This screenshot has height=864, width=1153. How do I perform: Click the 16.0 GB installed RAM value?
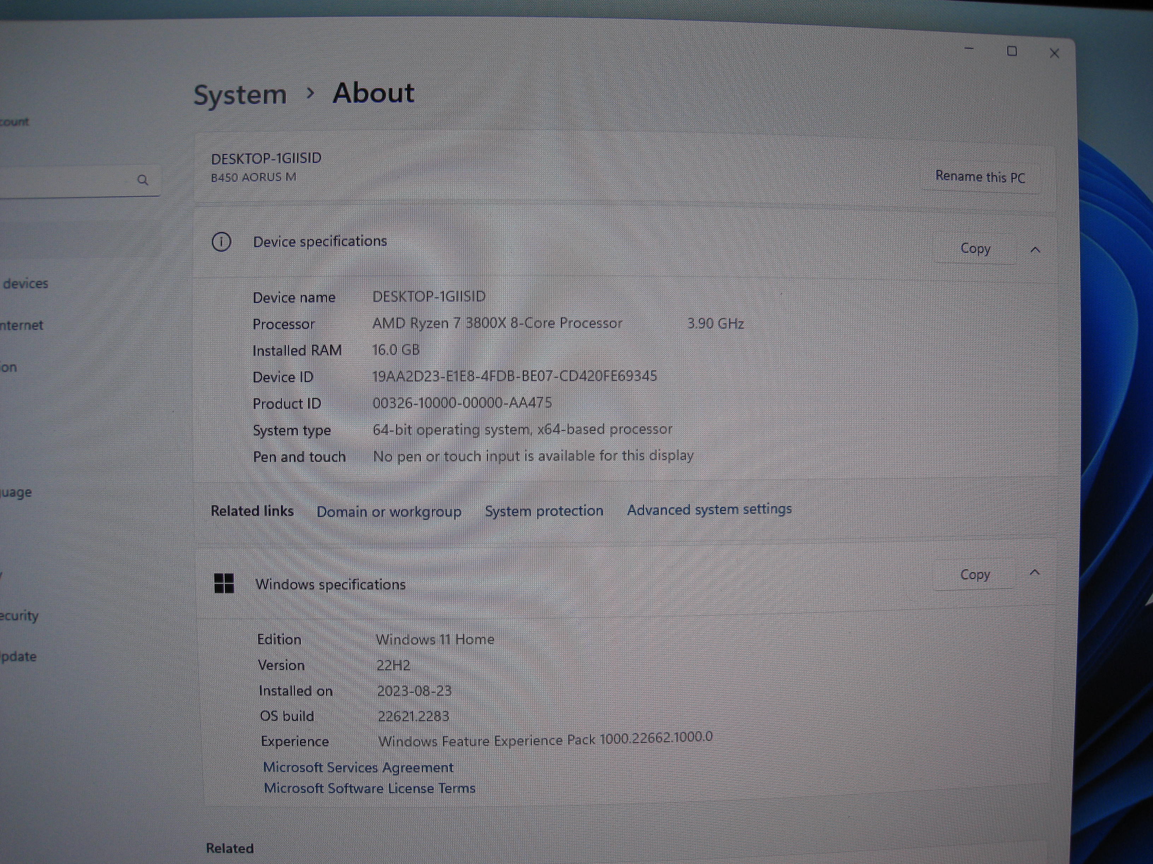pos(396,349)
